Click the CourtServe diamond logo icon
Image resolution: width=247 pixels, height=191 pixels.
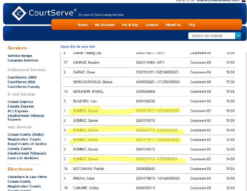tap(19, 14)
